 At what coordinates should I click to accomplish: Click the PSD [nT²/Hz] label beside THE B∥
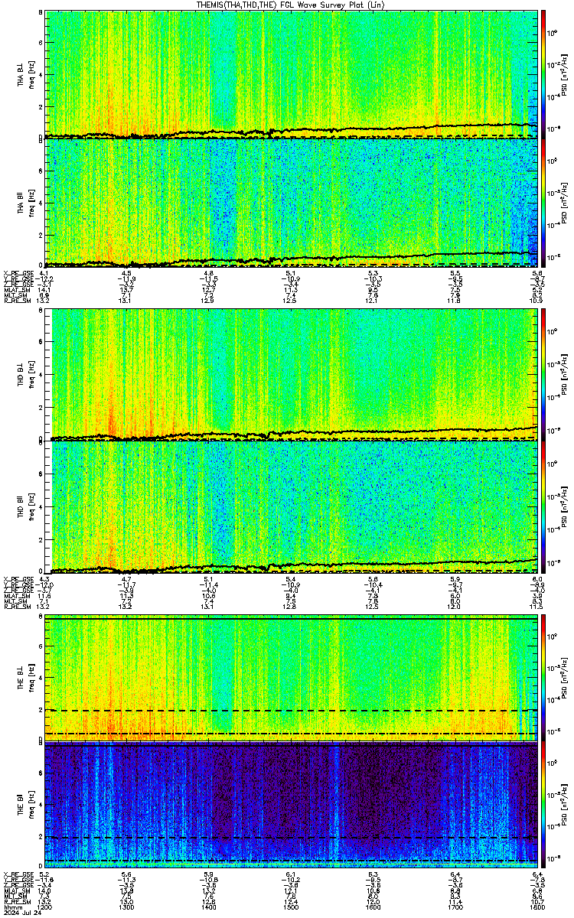click(565, 804)
